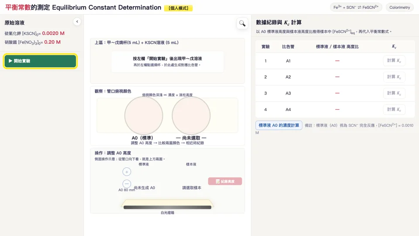Click the 比色管 column header

coord(288,47)
